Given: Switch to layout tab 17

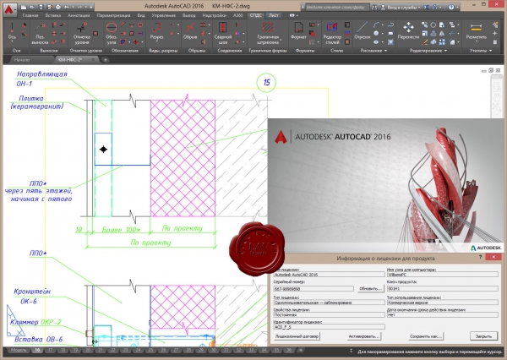Looking at the screenshot, I should pos(50,351).
